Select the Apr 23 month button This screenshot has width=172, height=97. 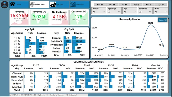pyautogui.click(x=161, y=5)
